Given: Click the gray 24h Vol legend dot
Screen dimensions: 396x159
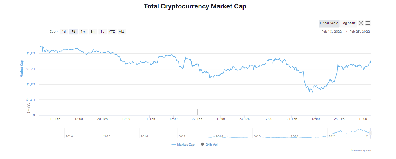Looking at the screenshot, I should (x=202, y=144).
